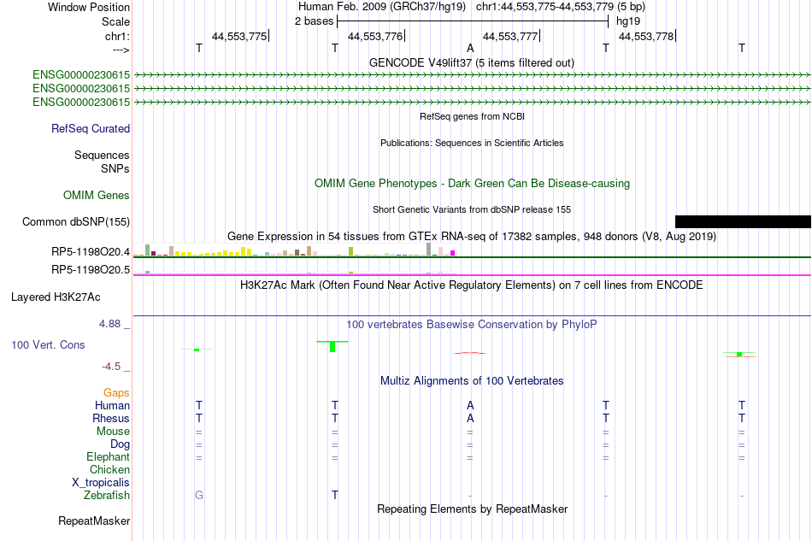Open the 100 vertebrates Basewise Conservation title
Viewport: 812px width, 541px height.
pyautogui.click(x=471, y=325)
